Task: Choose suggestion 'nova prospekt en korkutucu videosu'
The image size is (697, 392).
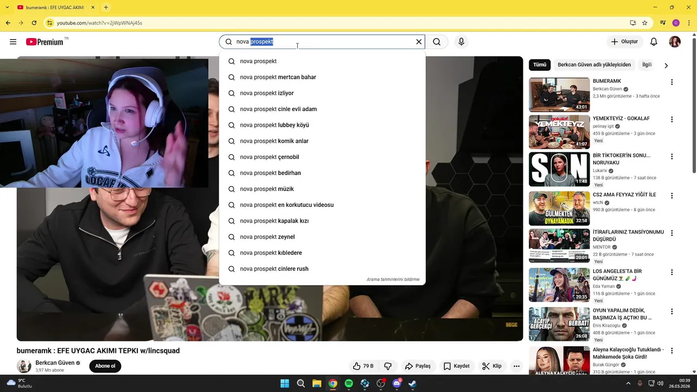Action: point(322,205)
